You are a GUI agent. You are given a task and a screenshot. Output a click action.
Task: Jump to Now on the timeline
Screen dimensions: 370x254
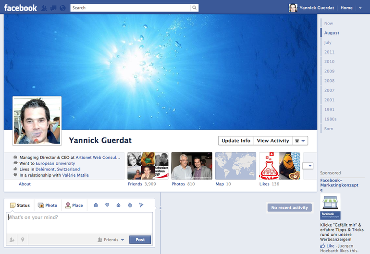point(329,24)
